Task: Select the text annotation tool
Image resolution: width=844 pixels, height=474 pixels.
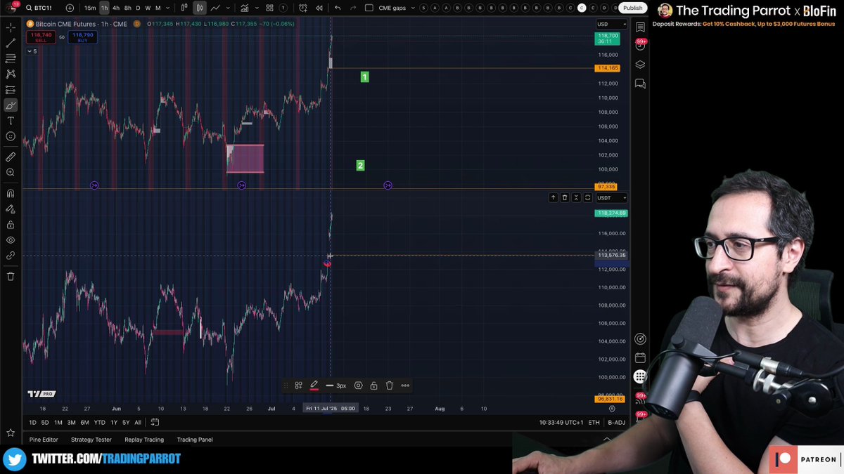Action: point(11,121)
